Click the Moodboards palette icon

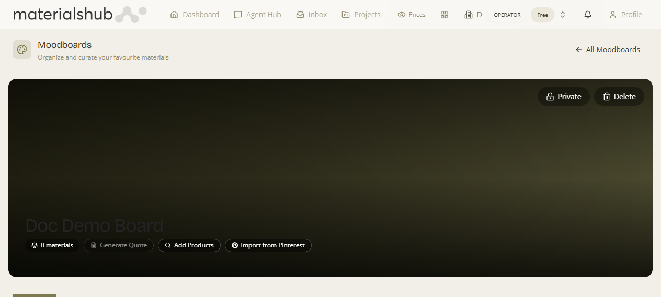(x=22, y=50)
